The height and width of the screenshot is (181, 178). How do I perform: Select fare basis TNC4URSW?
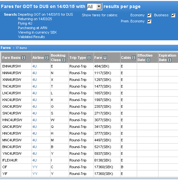pos(12,86)
